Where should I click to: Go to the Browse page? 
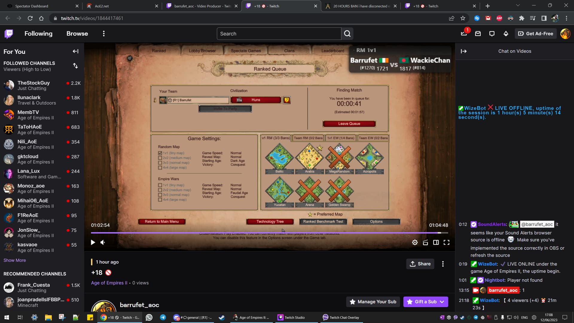tap(77, 34)
